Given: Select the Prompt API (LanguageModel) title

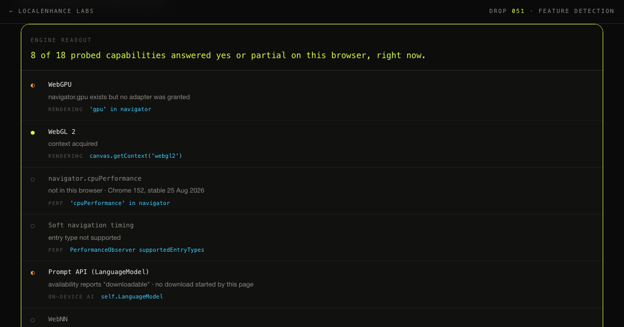Looking at the screenshot, I should pos(99,272).
